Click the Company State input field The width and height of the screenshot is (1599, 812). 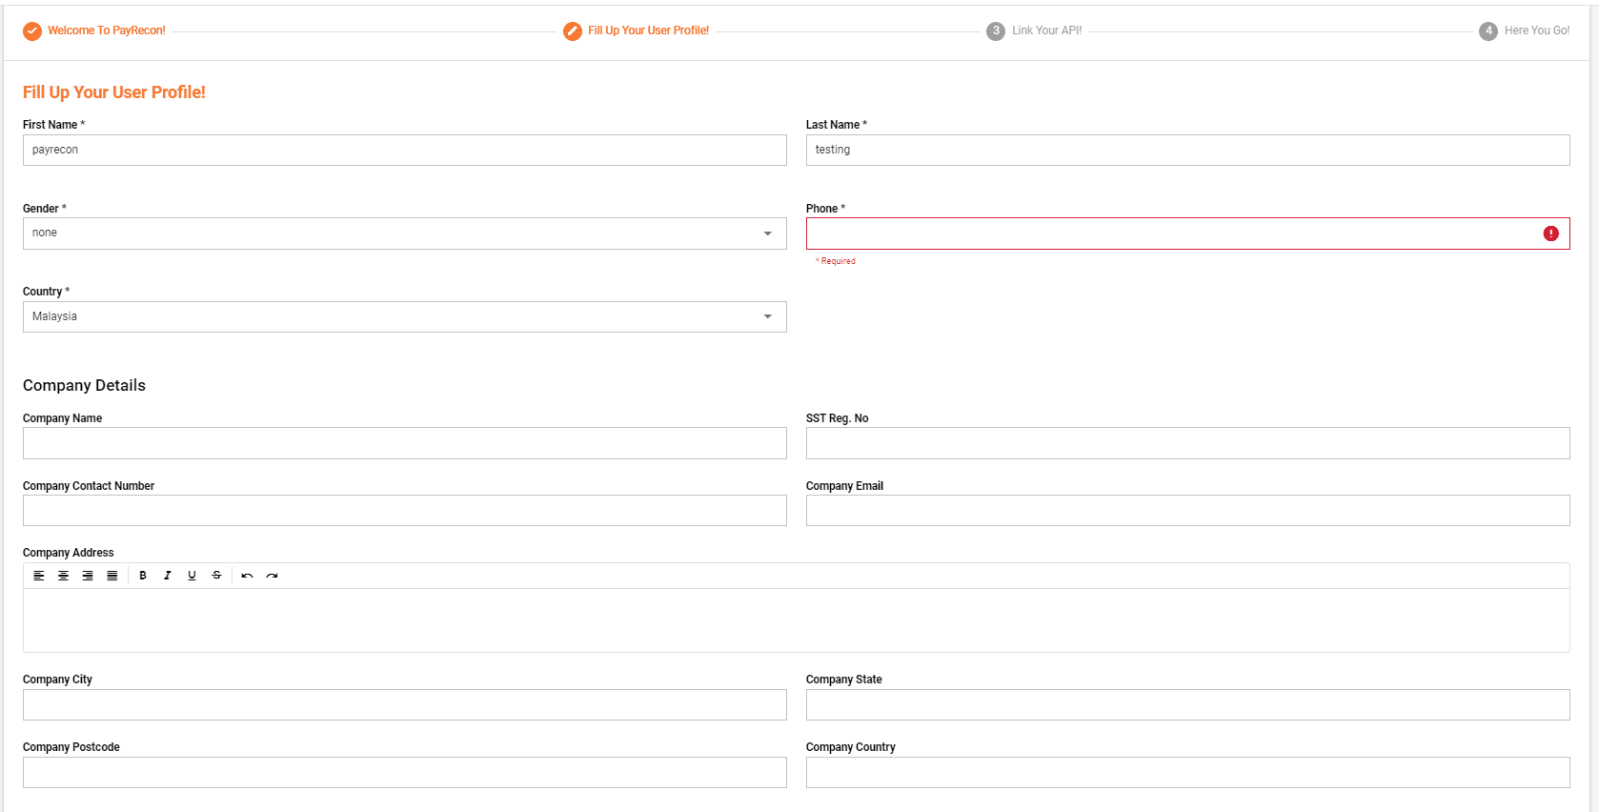coord(1188,704)
